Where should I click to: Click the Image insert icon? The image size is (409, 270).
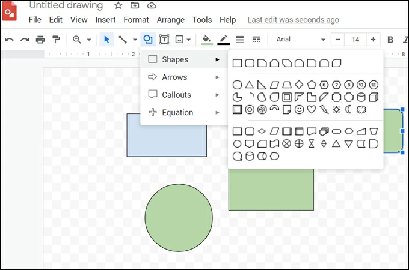tap(179, 40)
